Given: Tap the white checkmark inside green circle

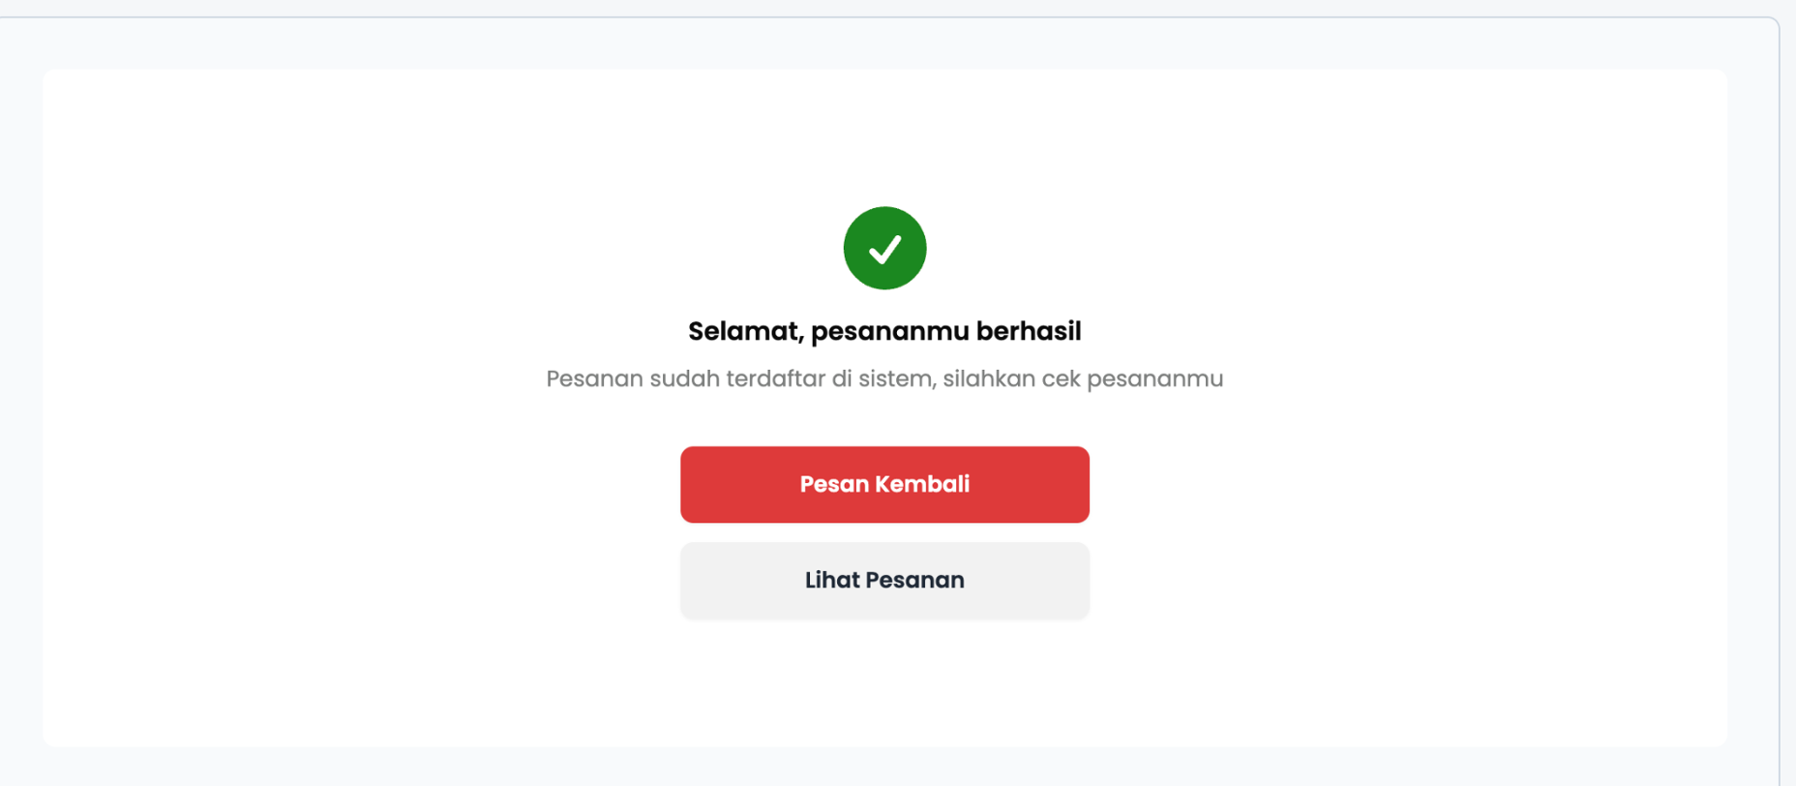Looking at the screenshot, I should (x=884, y=250).
